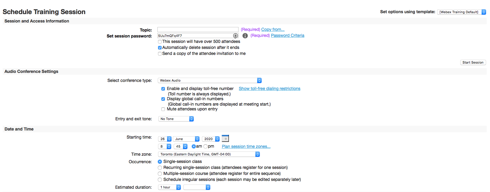Image resolution: width=490 pixels, height=192 pixels.
Task: Open the starting date calendar picker
Action: (225, 139)
